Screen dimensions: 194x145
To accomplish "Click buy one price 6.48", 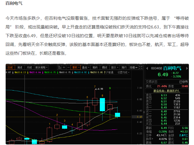I will [x=164, y=111].
